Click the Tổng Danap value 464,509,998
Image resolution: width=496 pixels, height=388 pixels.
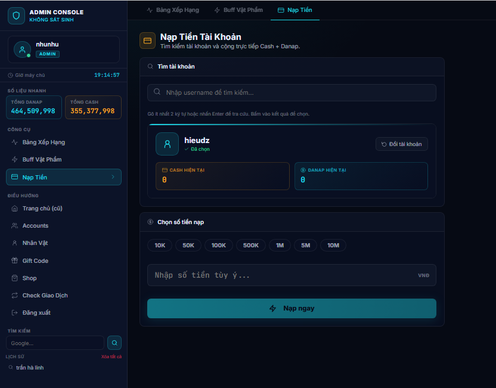pos(33,111)
